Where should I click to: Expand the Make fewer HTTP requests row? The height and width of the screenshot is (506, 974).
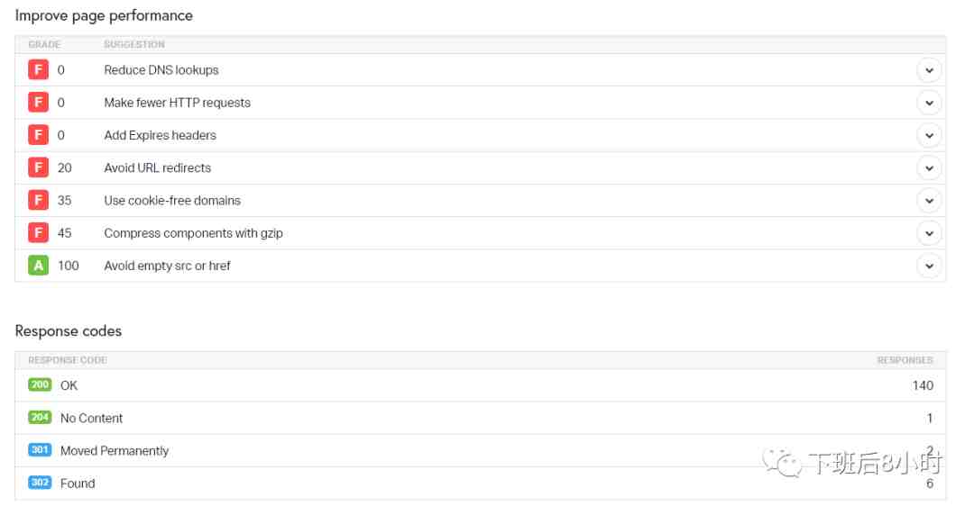click(929, 103)
